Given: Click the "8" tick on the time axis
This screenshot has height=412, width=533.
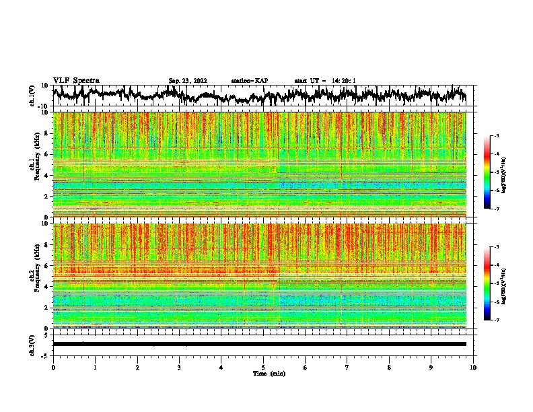Looking at the screenshot, I should tap(389, 368).
